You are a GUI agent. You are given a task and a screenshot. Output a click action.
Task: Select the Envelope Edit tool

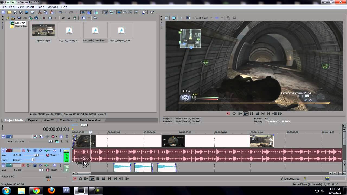125,12
